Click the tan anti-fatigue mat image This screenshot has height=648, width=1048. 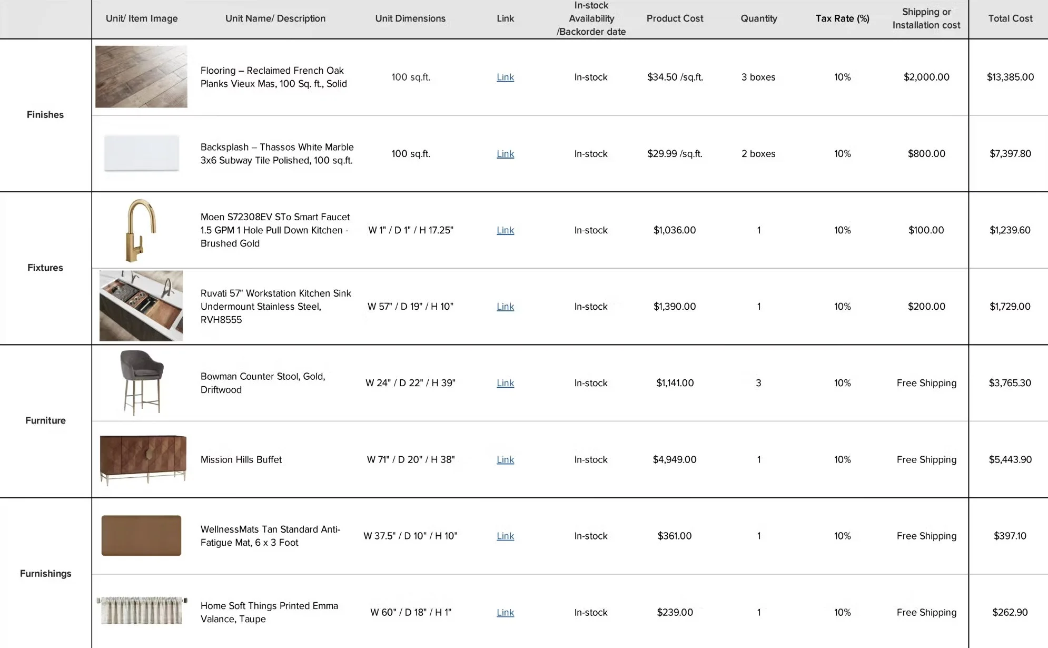point(141,535)
